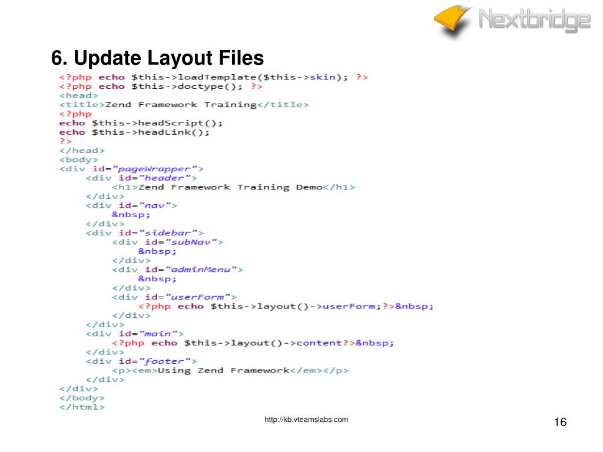Select the layout()->content echo line
603x452 pixels.
coord(253,343)
